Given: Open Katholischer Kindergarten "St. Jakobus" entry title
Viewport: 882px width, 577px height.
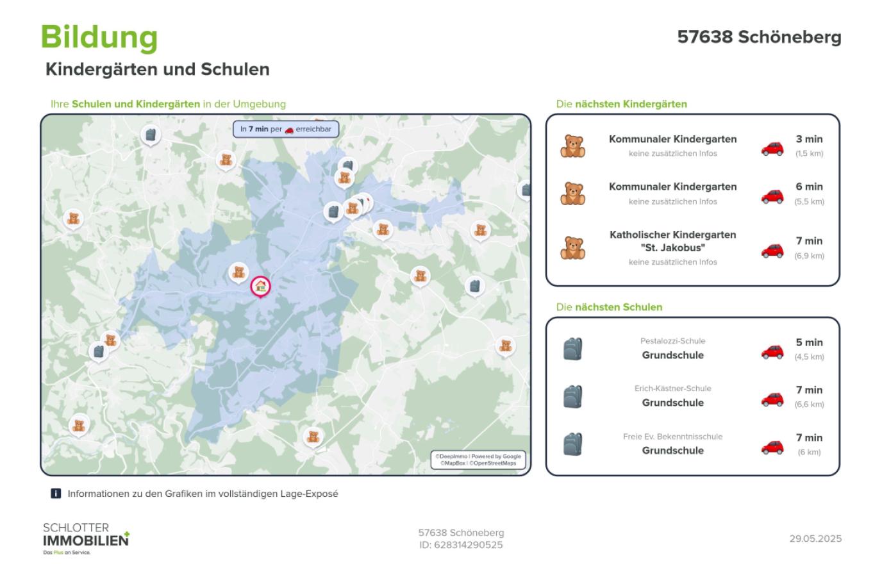Looking at the screenshot, I should point(672,241).
